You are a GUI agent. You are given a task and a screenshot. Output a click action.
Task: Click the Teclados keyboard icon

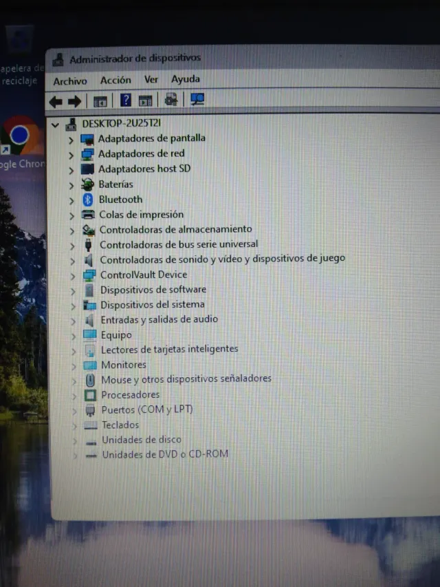coord(91,426)
